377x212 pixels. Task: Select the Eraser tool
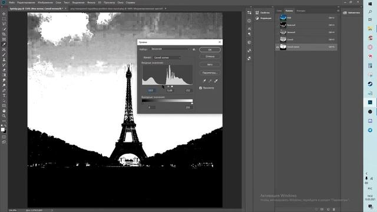click(4, 70)
